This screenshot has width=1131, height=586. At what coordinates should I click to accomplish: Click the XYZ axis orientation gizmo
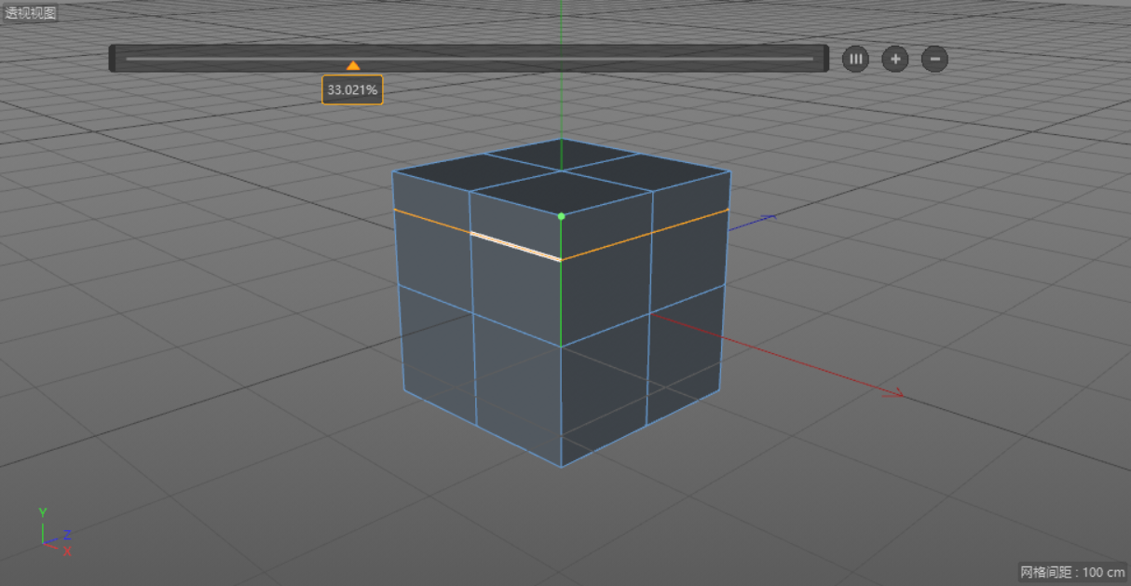click(x=54, y=533)
